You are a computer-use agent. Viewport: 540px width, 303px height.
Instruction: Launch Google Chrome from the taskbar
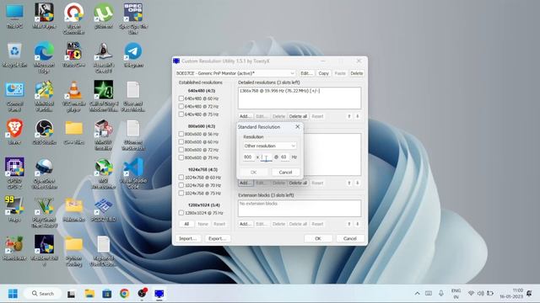click(x=124, y=294)
